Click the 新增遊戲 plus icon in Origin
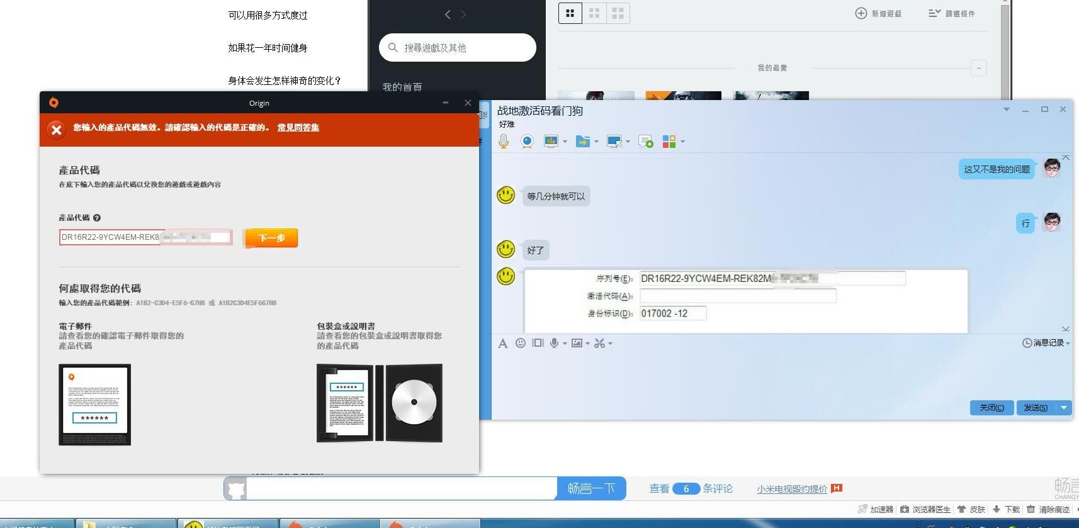The width and height of the screenshot is (1079, 528). [x=861, y=13]
